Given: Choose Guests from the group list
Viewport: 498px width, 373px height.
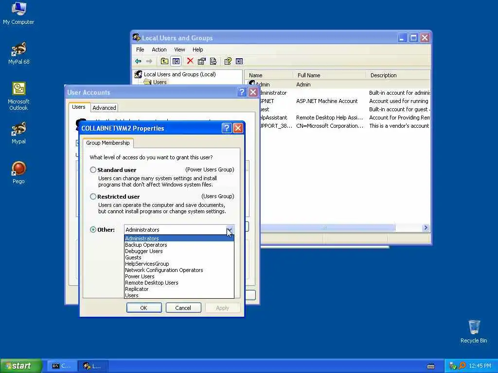Looking at the screenshot, I should [179, 257].
